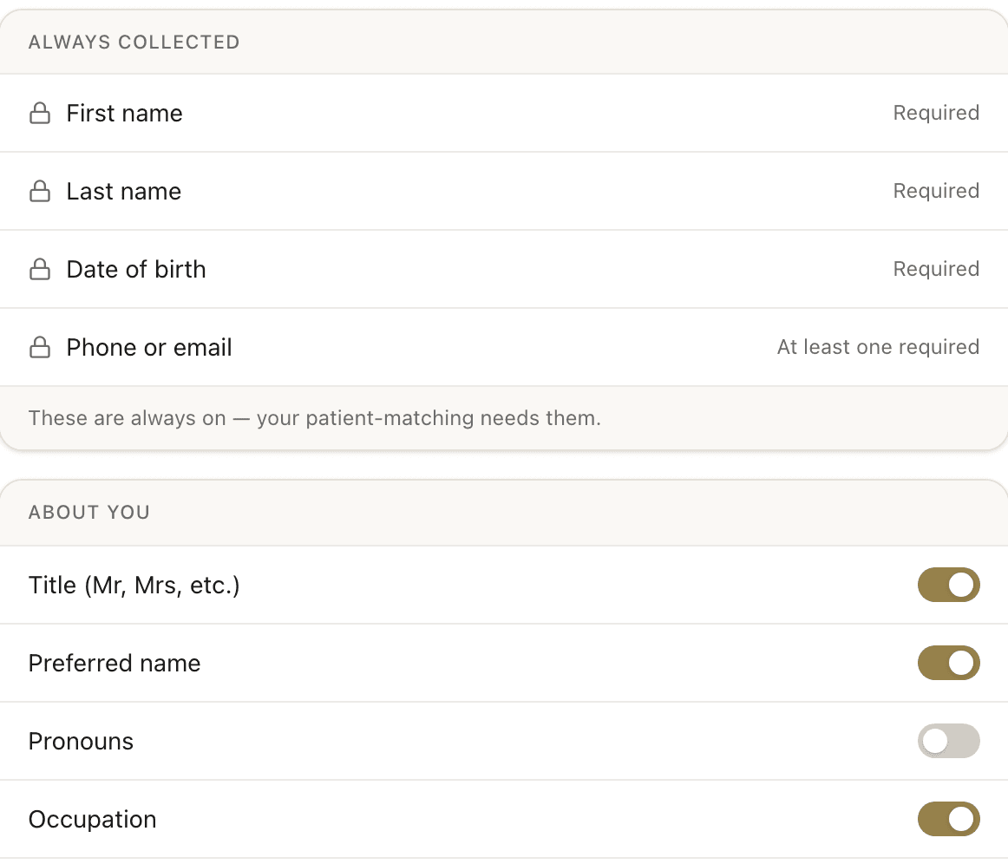
Task: Click the patient-matching footnote text
Action: point(314,418)
